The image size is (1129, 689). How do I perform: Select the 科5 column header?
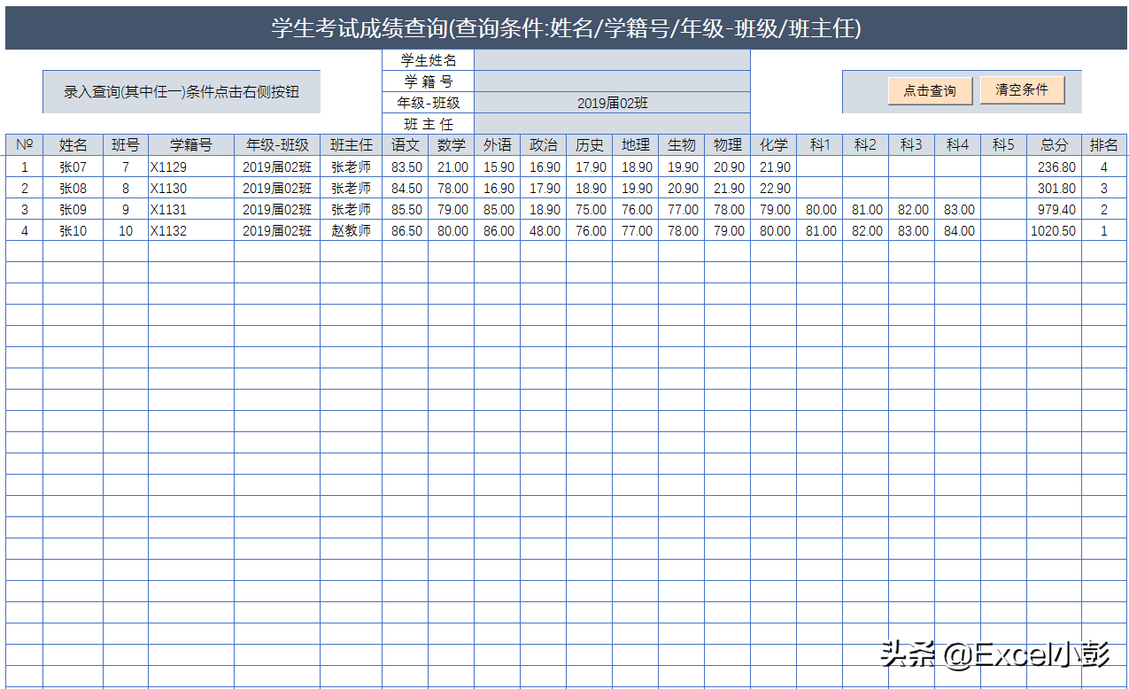(x=1004, y=145)
